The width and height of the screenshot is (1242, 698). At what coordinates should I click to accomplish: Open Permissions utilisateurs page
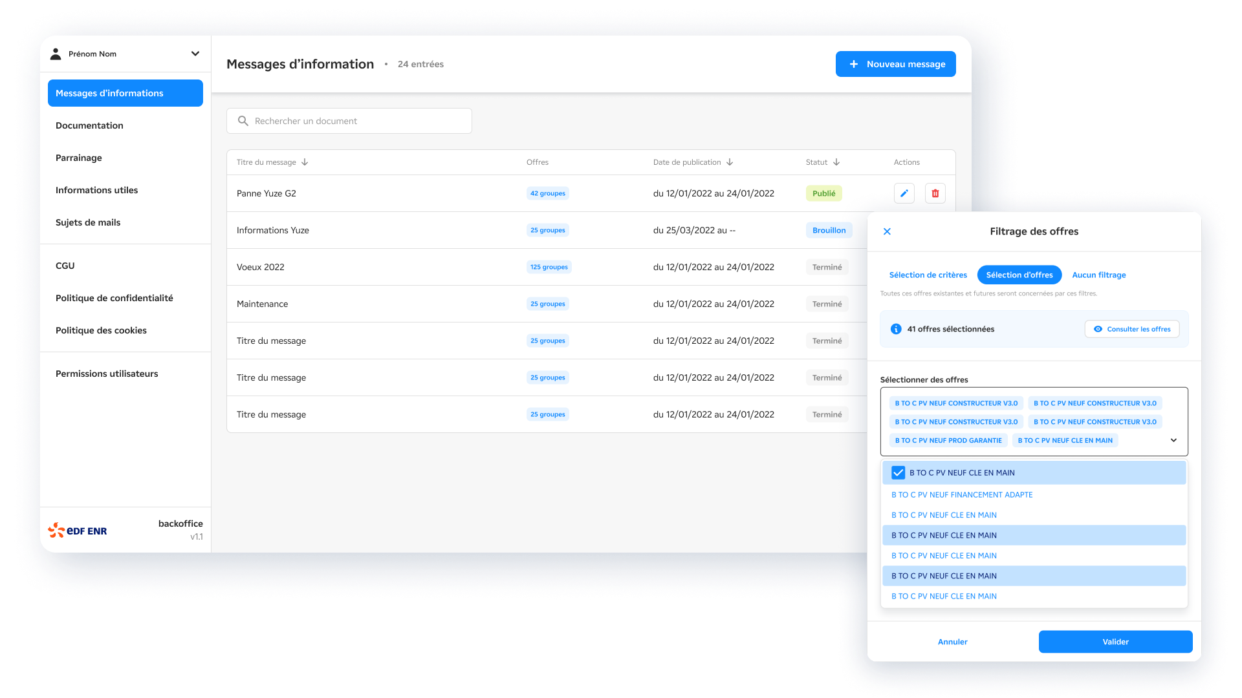(107, 374)
